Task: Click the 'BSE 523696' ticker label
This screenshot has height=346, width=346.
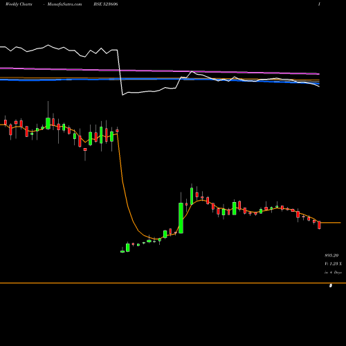Action: [106, 4]
